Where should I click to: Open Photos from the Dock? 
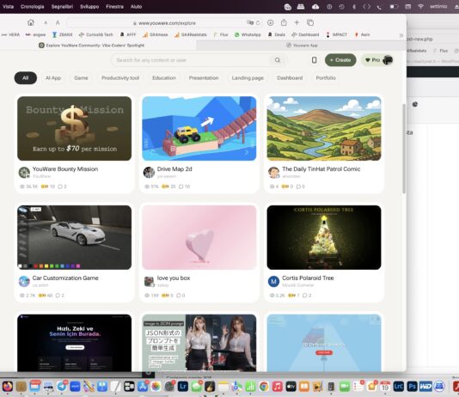156,386
